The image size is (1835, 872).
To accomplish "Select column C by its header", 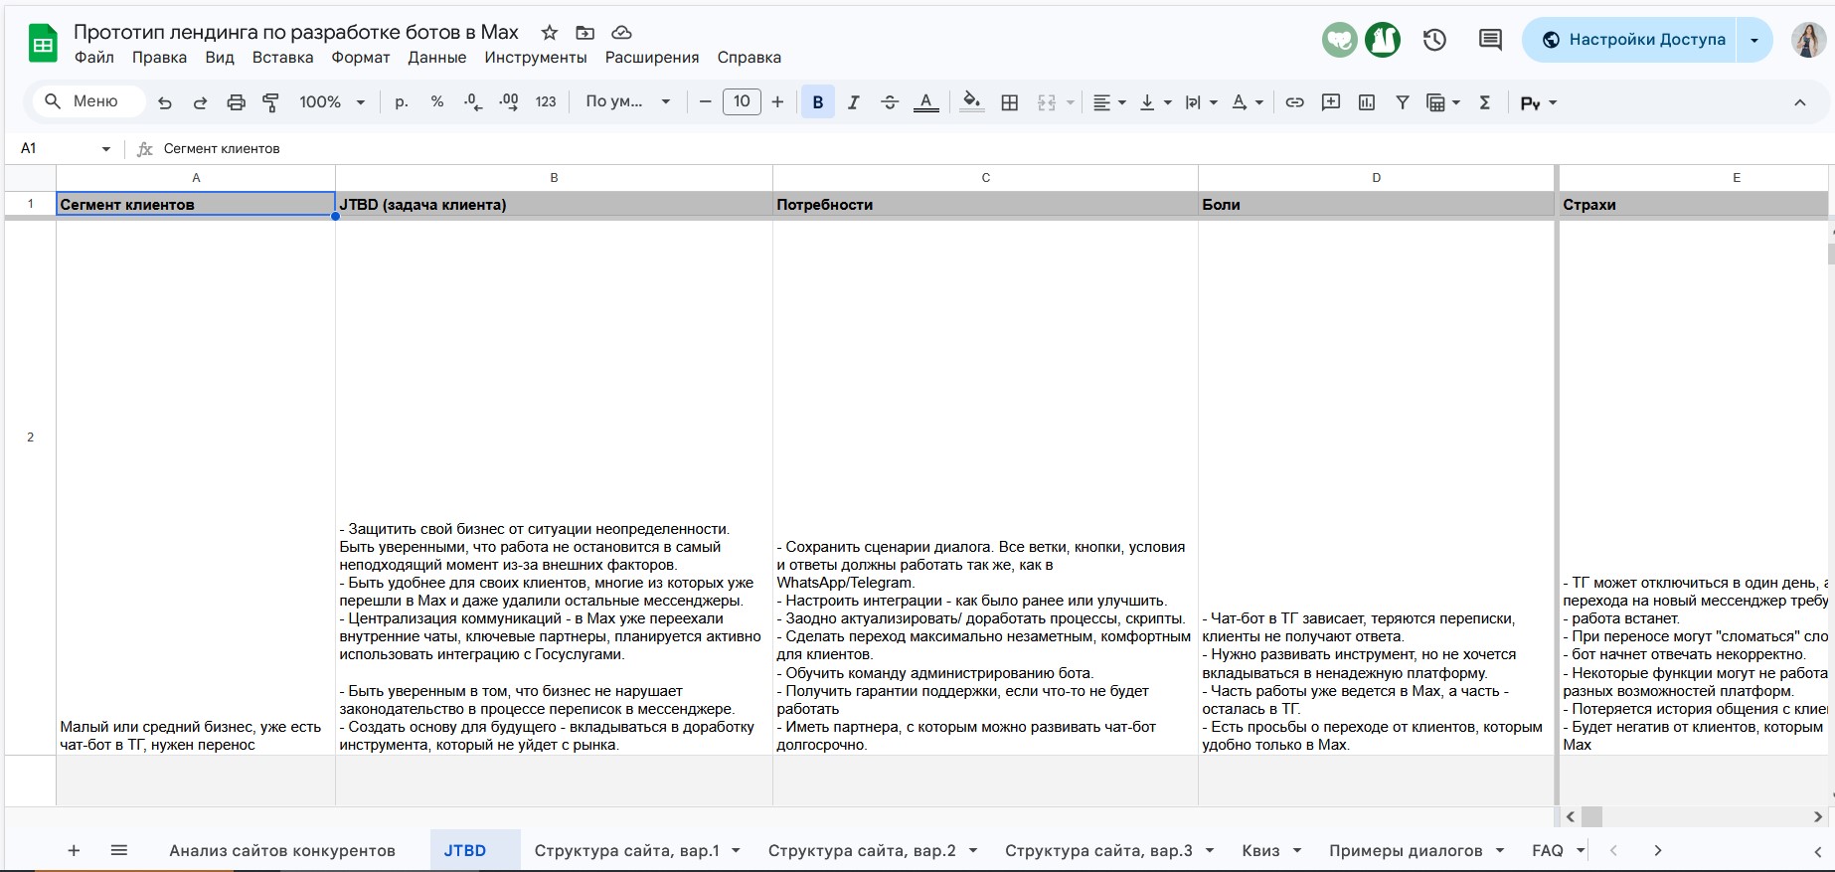I will [986, 178].
